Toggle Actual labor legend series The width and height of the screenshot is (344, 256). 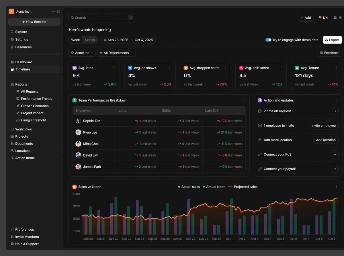214,187
